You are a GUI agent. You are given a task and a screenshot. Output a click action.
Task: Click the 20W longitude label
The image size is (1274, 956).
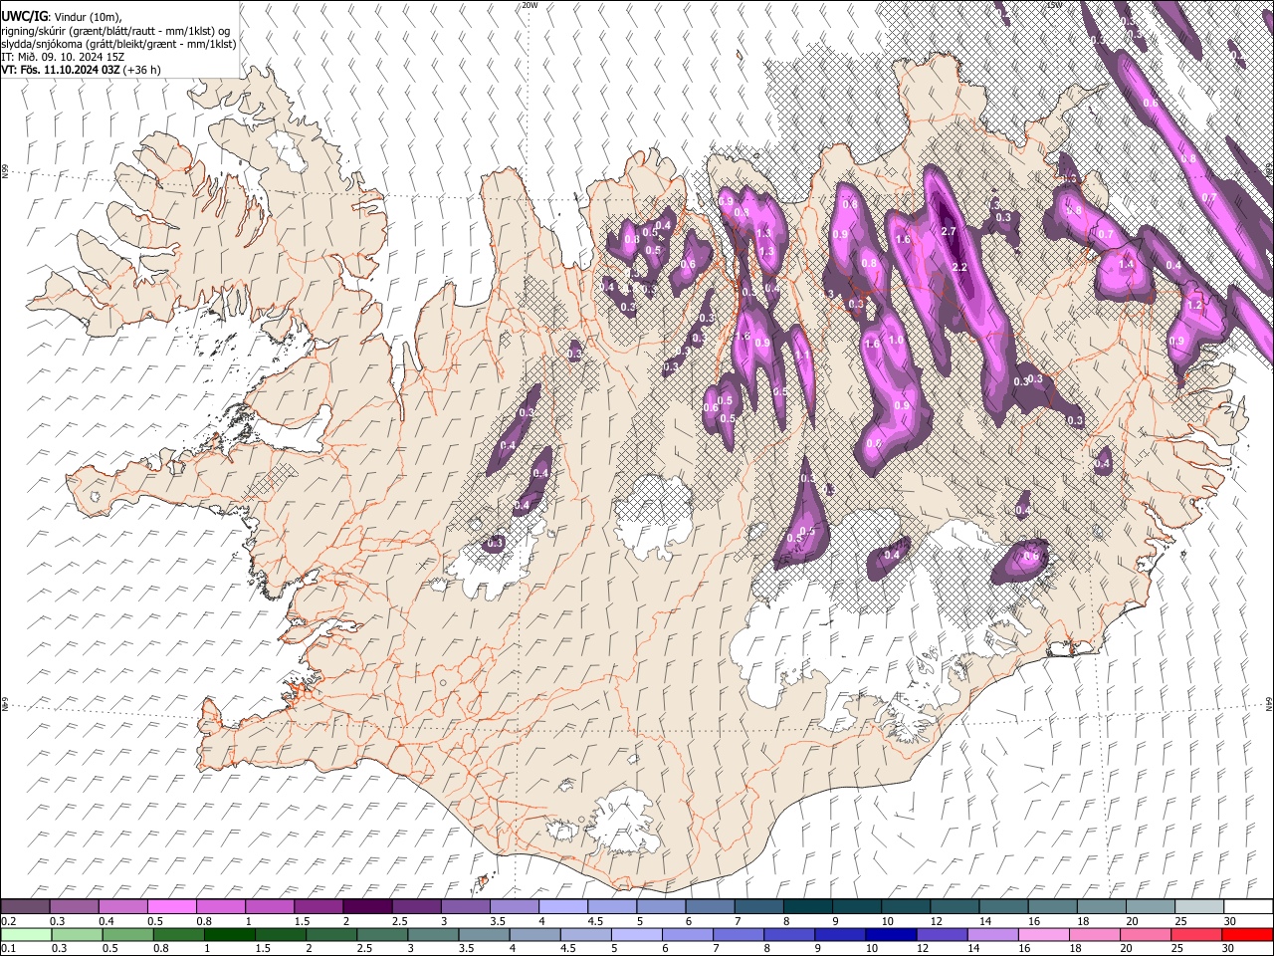530,5
